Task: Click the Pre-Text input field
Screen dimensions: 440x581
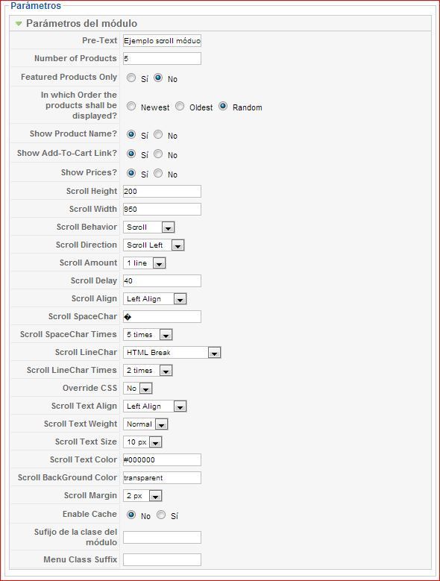Action: coord(163,41)
